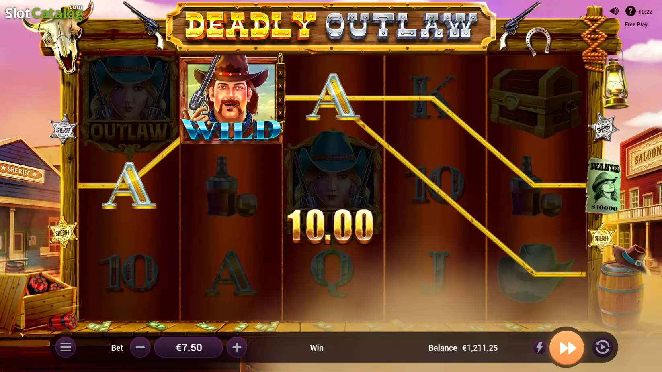This screenshot has height=372, width=662.
Task: Open the autoplay circular arrow button
Action: pyautogui.click(x=602, y=348)
